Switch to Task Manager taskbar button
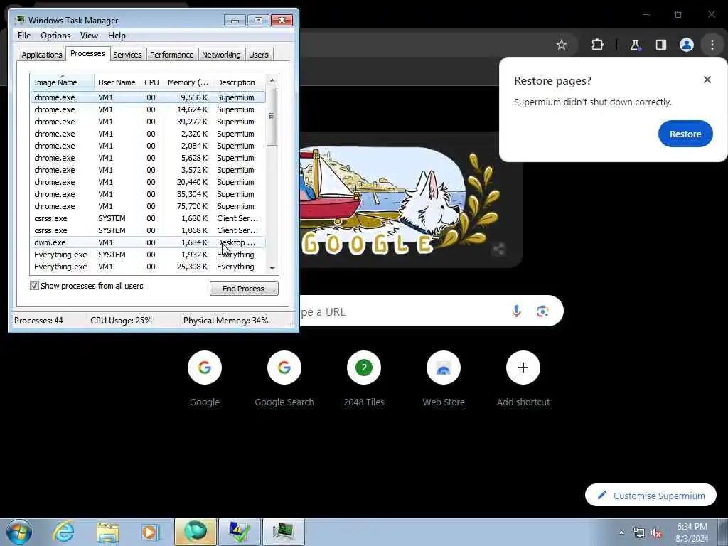 (x=283, y=532)
